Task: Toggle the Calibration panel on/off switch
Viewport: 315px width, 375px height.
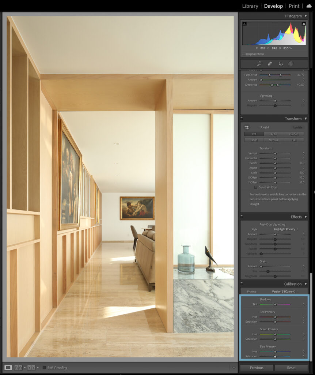Action: (242, 283)
